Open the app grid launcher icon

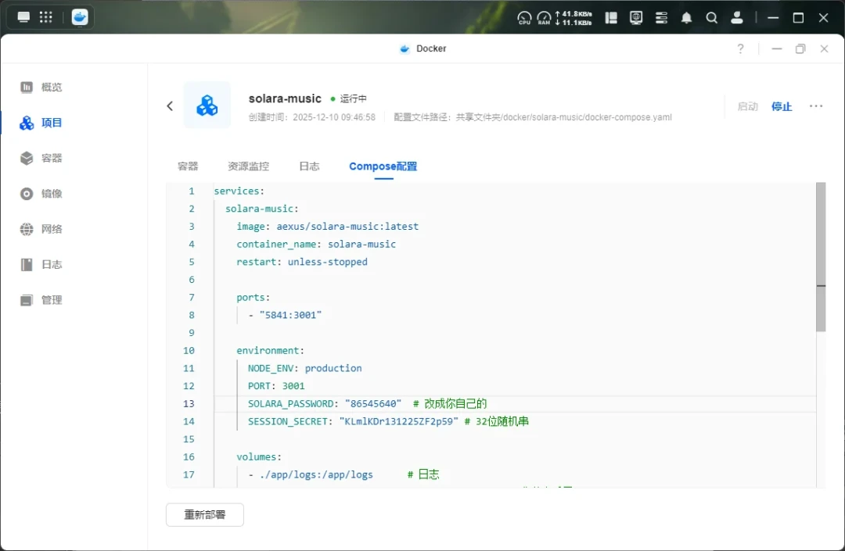coord(46,17)
